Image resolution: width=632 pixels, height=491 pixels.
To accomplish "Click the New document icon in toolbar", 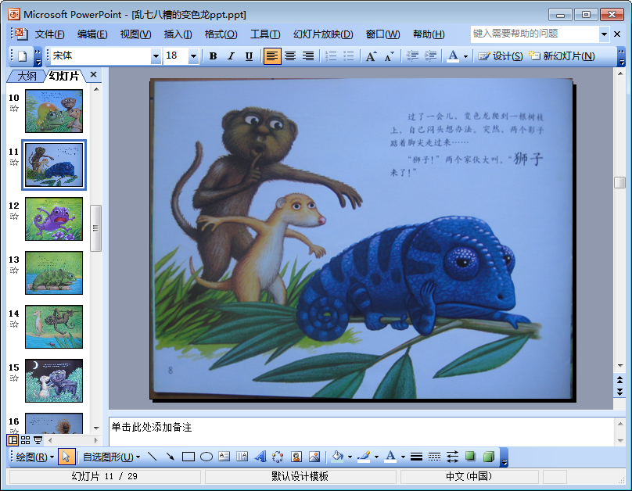I will pyautogui.click(x=22, y=56).
